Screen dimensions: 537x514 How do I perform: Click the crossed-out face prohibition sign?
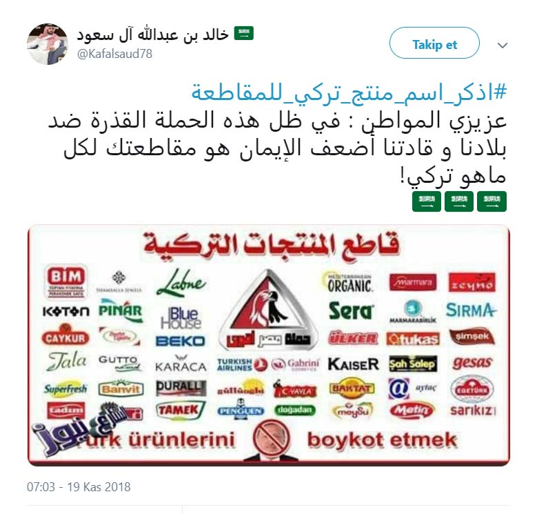pyautogui.click(x=271, y=439)
